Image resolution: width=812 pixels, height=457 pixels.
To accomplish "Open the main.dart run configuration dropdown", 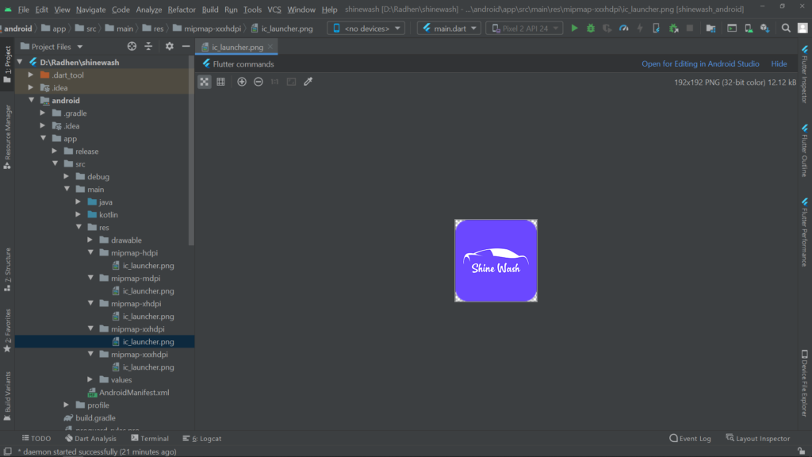I will click(x=449, y=29).
